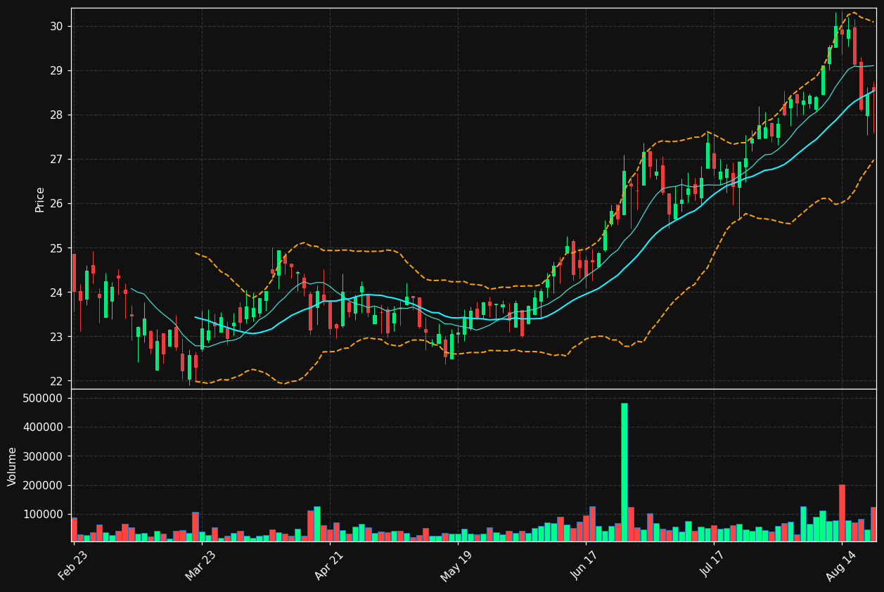Click the 24 price tick label
Viewport: 884px width, 592px height.
(56, 292)
